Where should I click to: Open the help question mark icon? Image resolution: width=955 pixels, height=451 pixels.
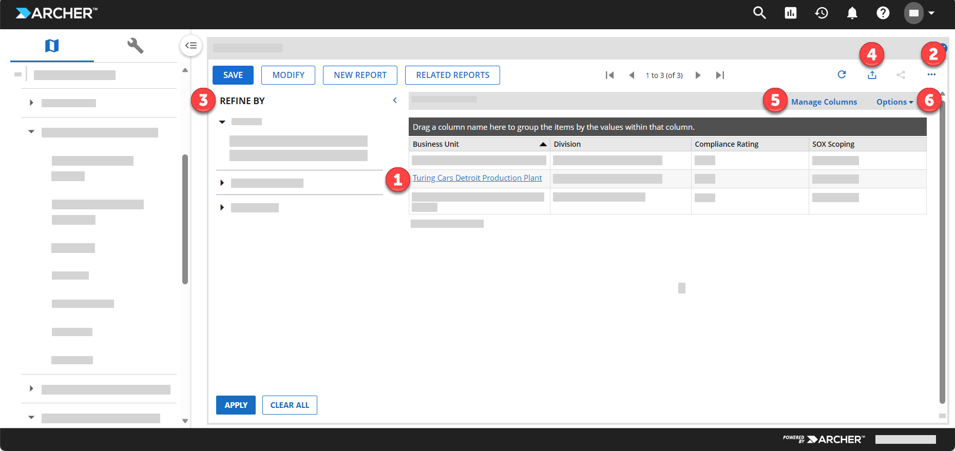pyautogui.click(x=883, y=13)
